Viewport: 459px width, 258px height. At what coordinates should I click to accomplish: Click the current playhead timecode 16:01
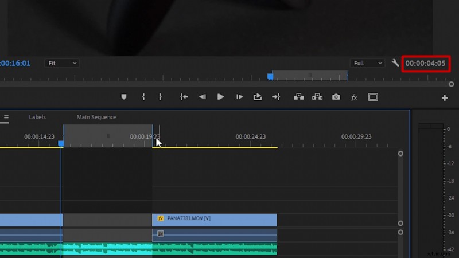click(x=15, y=64)
